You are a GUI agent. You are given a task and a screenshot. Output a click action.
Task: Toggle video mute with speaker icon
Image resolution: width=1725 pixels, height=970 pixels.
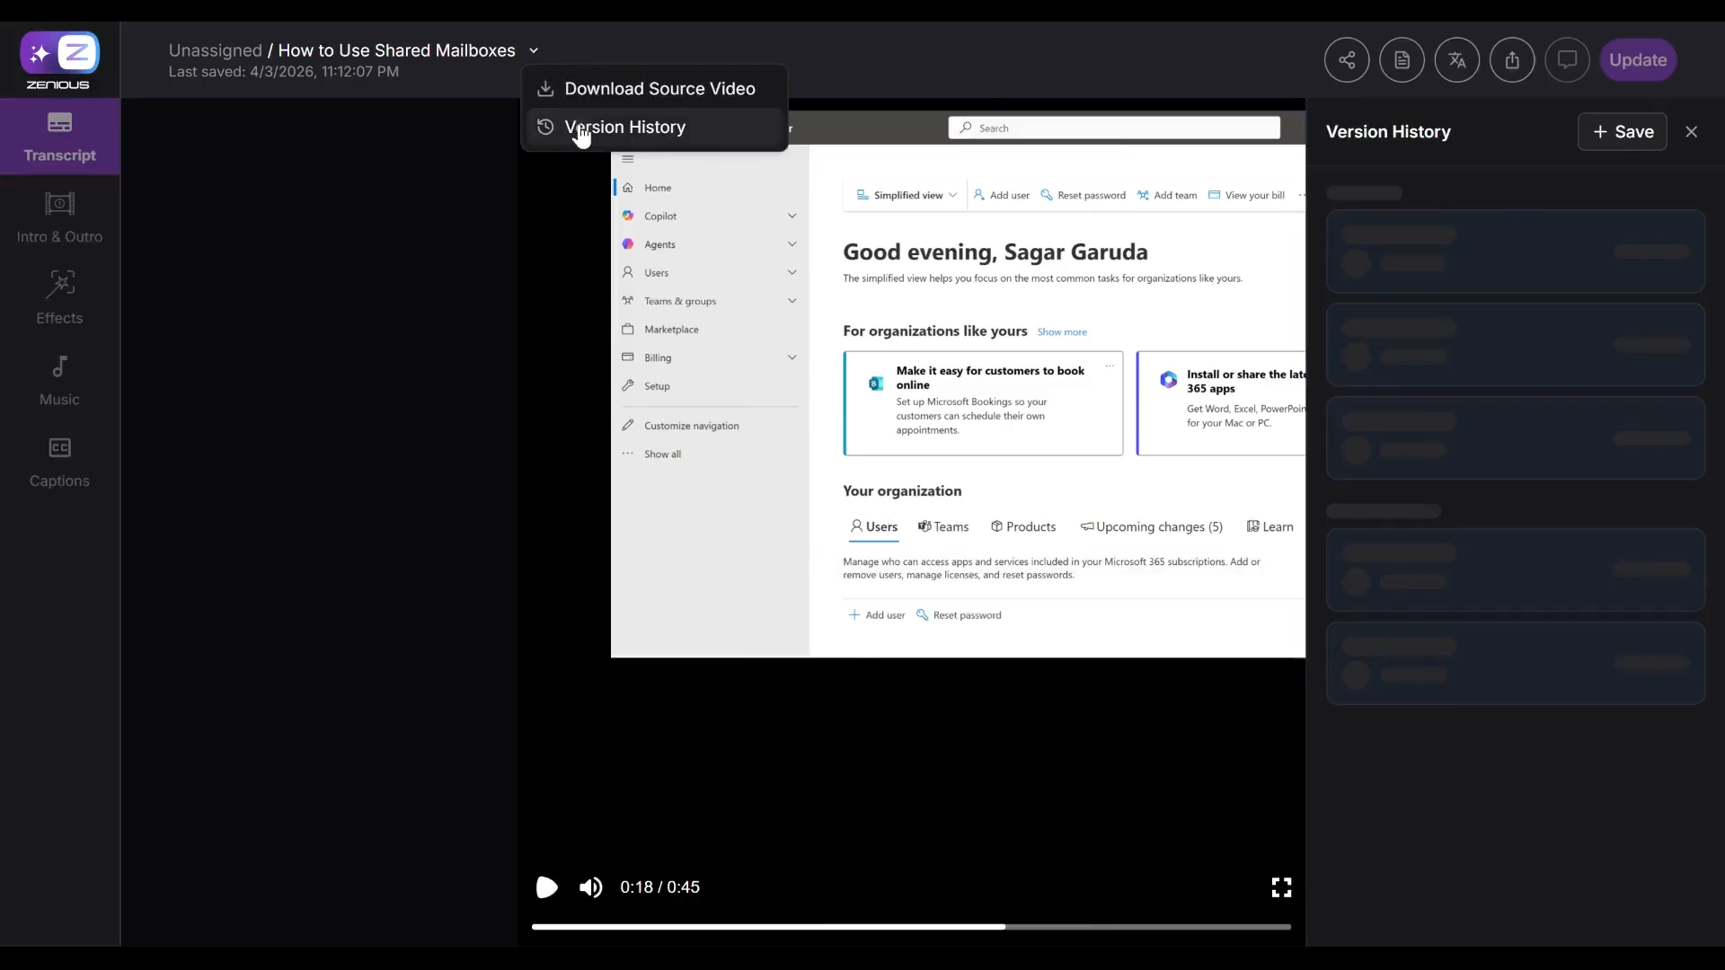point(590,887)
